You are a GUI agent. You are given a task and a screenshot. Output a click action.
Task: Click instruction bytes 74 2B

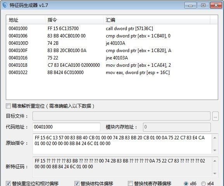pos(53,43)
